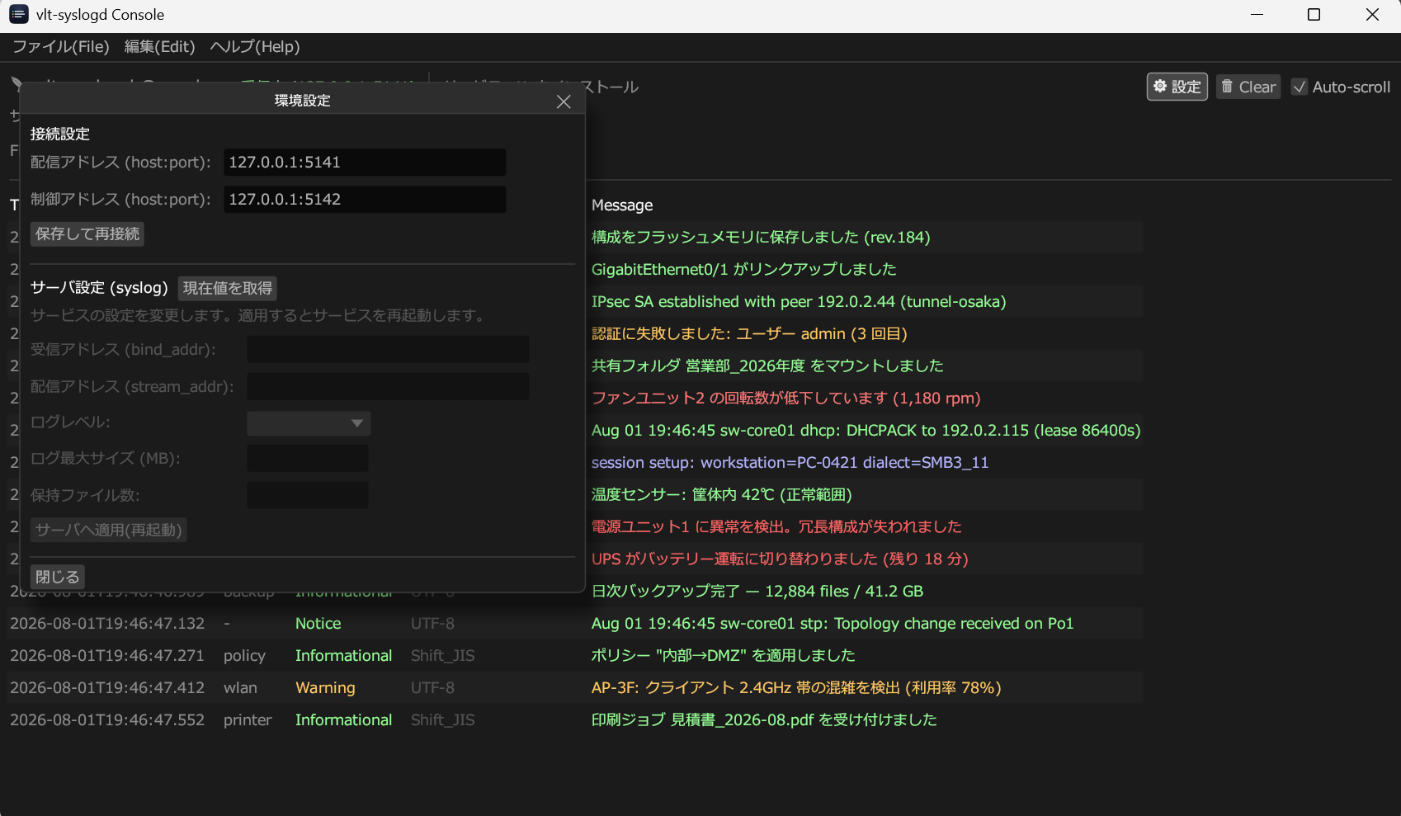
Task: Click the 保存して再接続 button
Action: [x=87, y=234]
